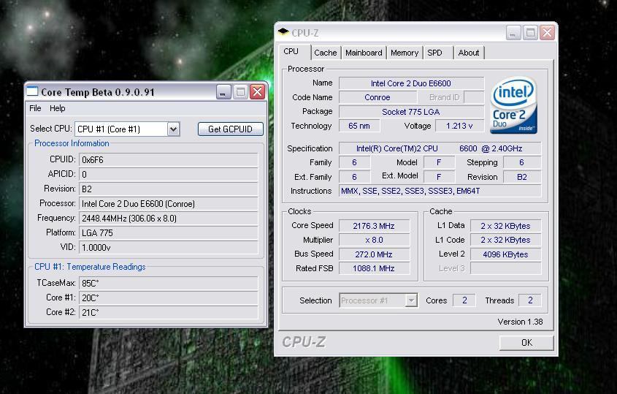Click the CPU-Z title bar icon

[283, 32]
